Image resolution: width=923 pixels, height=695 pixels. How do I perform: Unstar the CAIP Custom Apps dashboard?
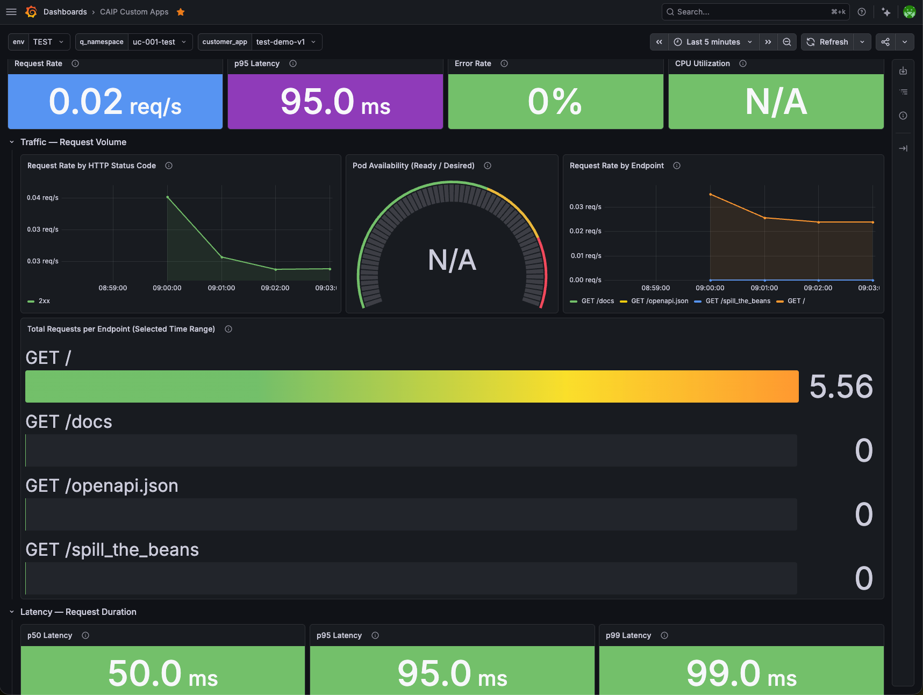(x=181, y=12)
